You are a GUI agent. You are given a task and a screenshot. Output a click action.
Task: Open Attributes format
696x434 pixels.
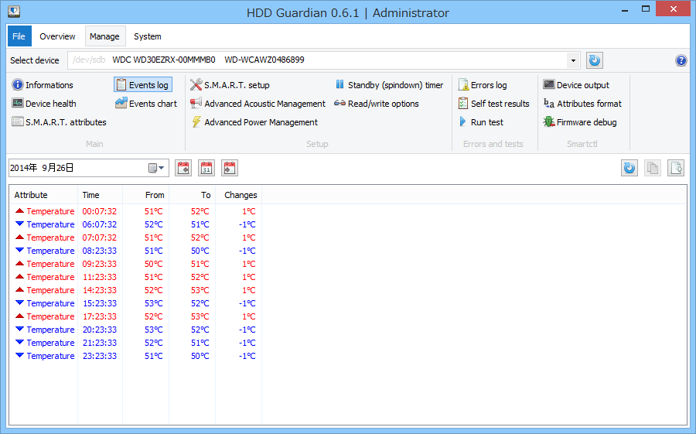(x=582, y=104)
